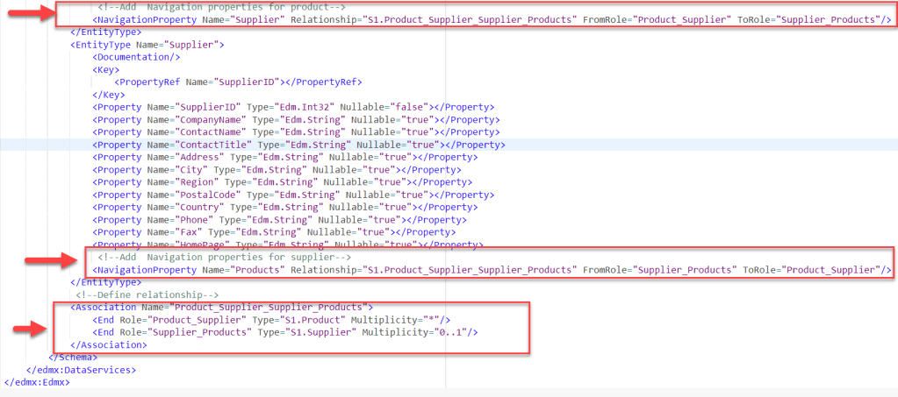Image resolution: width=898 pixels, height=397 pixels.
Task: Click the End Role line with Multiplicity="*"
Action: [271, 321]
